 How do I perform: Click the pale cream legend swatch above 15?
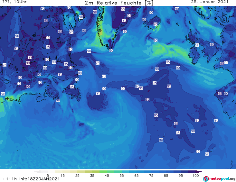click(x=59, y=172)
